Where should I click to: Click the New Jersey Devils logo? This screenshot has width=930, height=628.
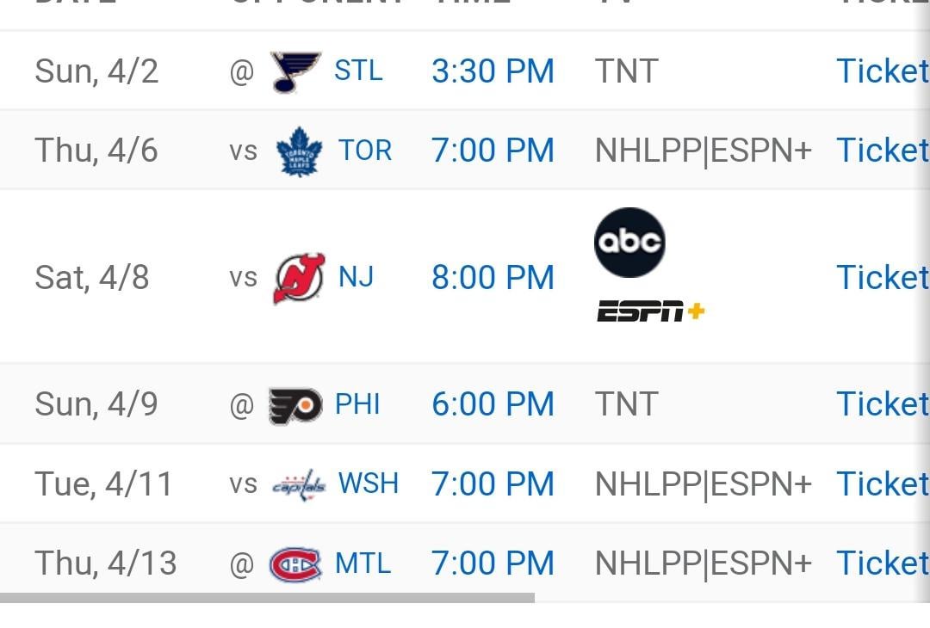(299, 278)
